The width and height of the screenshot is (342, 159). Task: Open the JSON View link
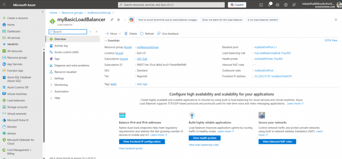[x=331, y=41]
